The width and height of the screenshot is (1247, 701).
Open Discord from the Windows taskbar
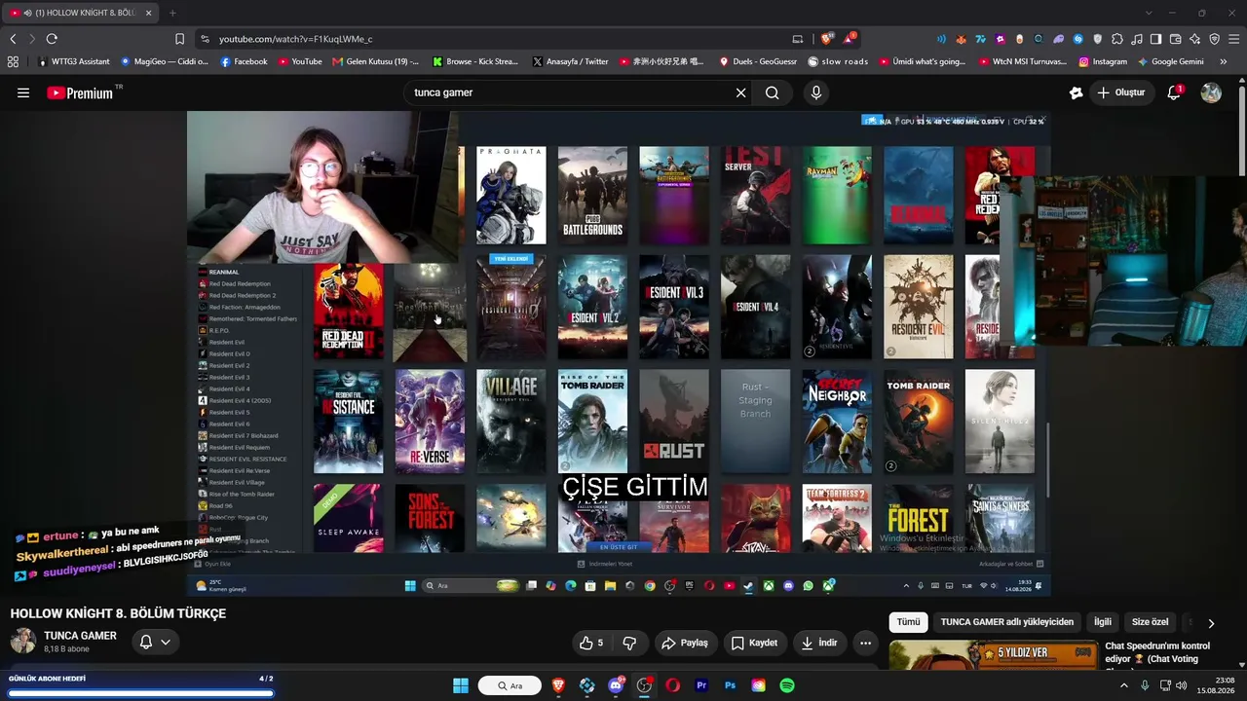(x=615, y=685)
